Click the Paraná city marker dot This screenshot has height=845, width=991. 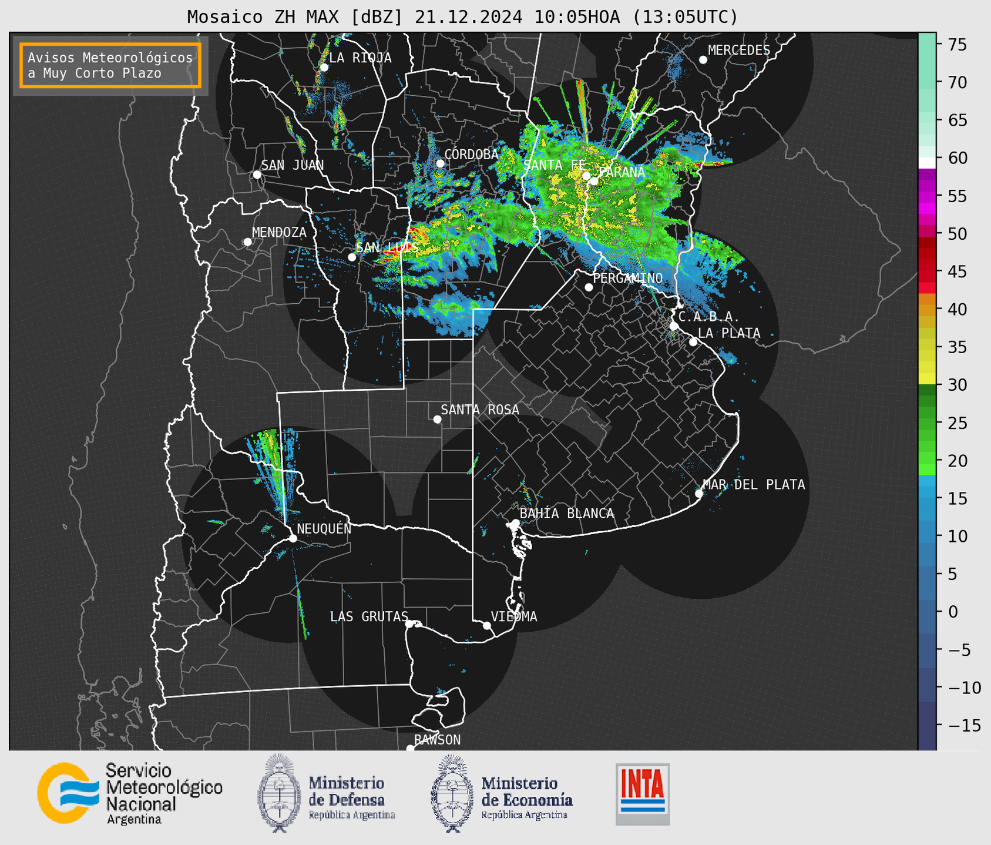tap(594, 181)
